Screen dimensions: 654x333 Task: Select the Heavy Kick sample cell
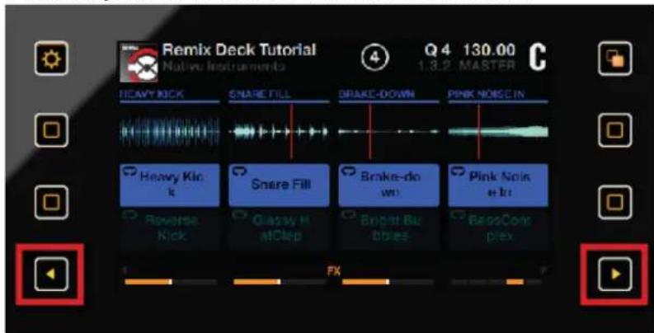[170, 185]
